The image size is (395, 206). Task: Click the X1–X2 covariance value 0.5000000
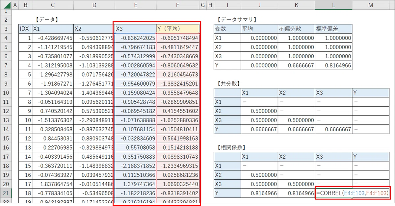tap(259, 111)
